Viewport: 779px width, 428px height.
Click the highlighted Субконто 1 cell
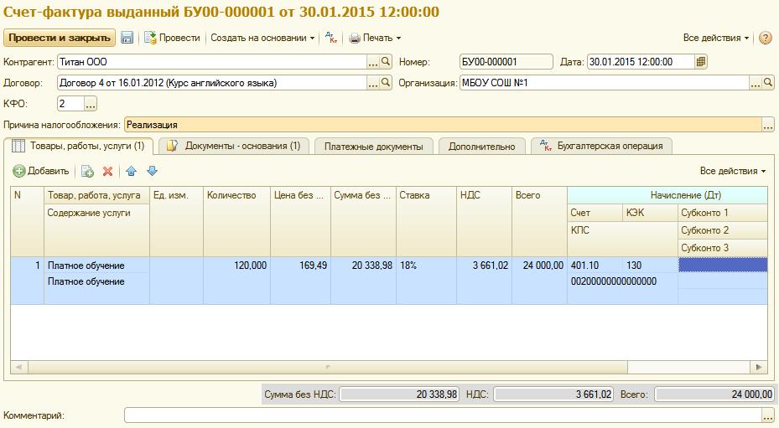pyautogui.click(x=723, y=266)
